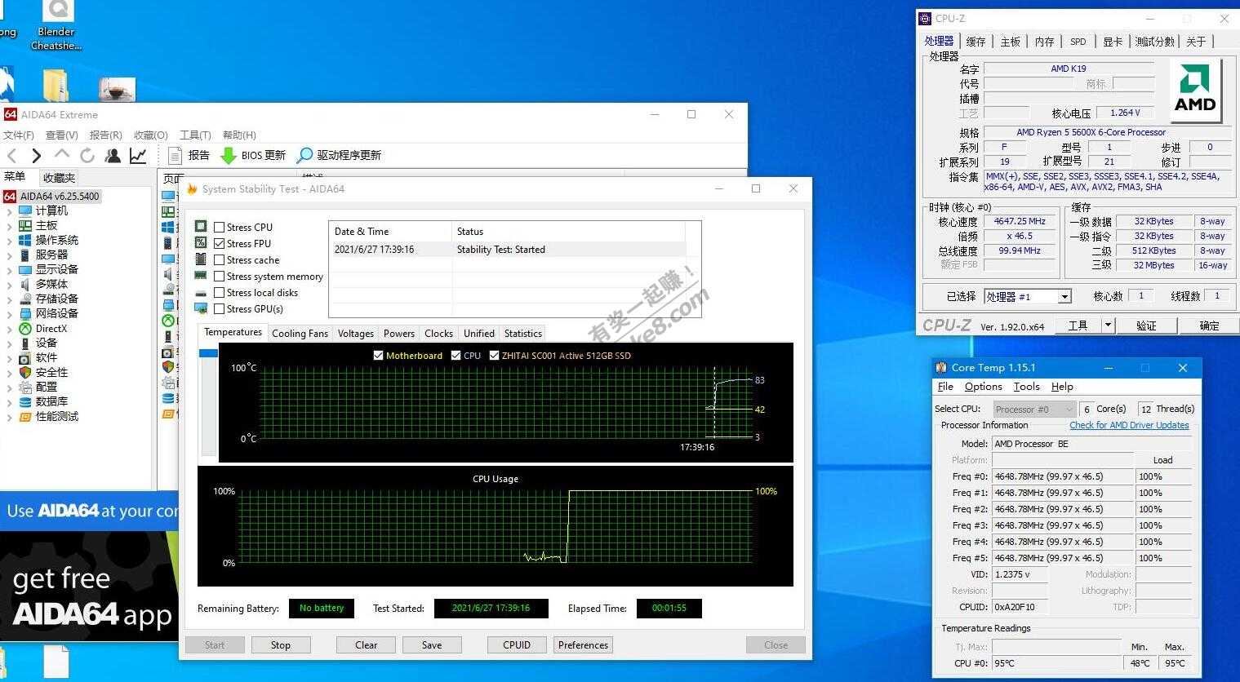Go forward with AIDA64 toolbar arrow
The height and width of the screenshot is (682, 1240).
point(36,155)
